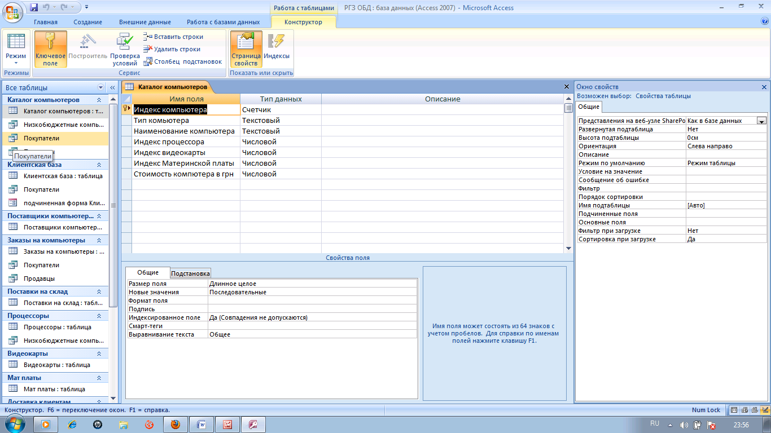This screenshot has height=433, width=771.
Task: Open the Внешние данные ribbon tab
Action: (145, 22)
